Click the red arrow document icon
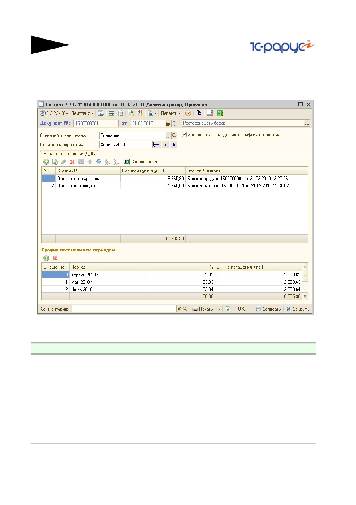 tap(139, 113)
